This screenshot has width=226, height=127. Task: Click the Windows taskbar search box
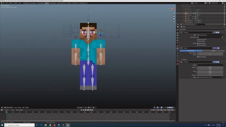coord(19,125)
